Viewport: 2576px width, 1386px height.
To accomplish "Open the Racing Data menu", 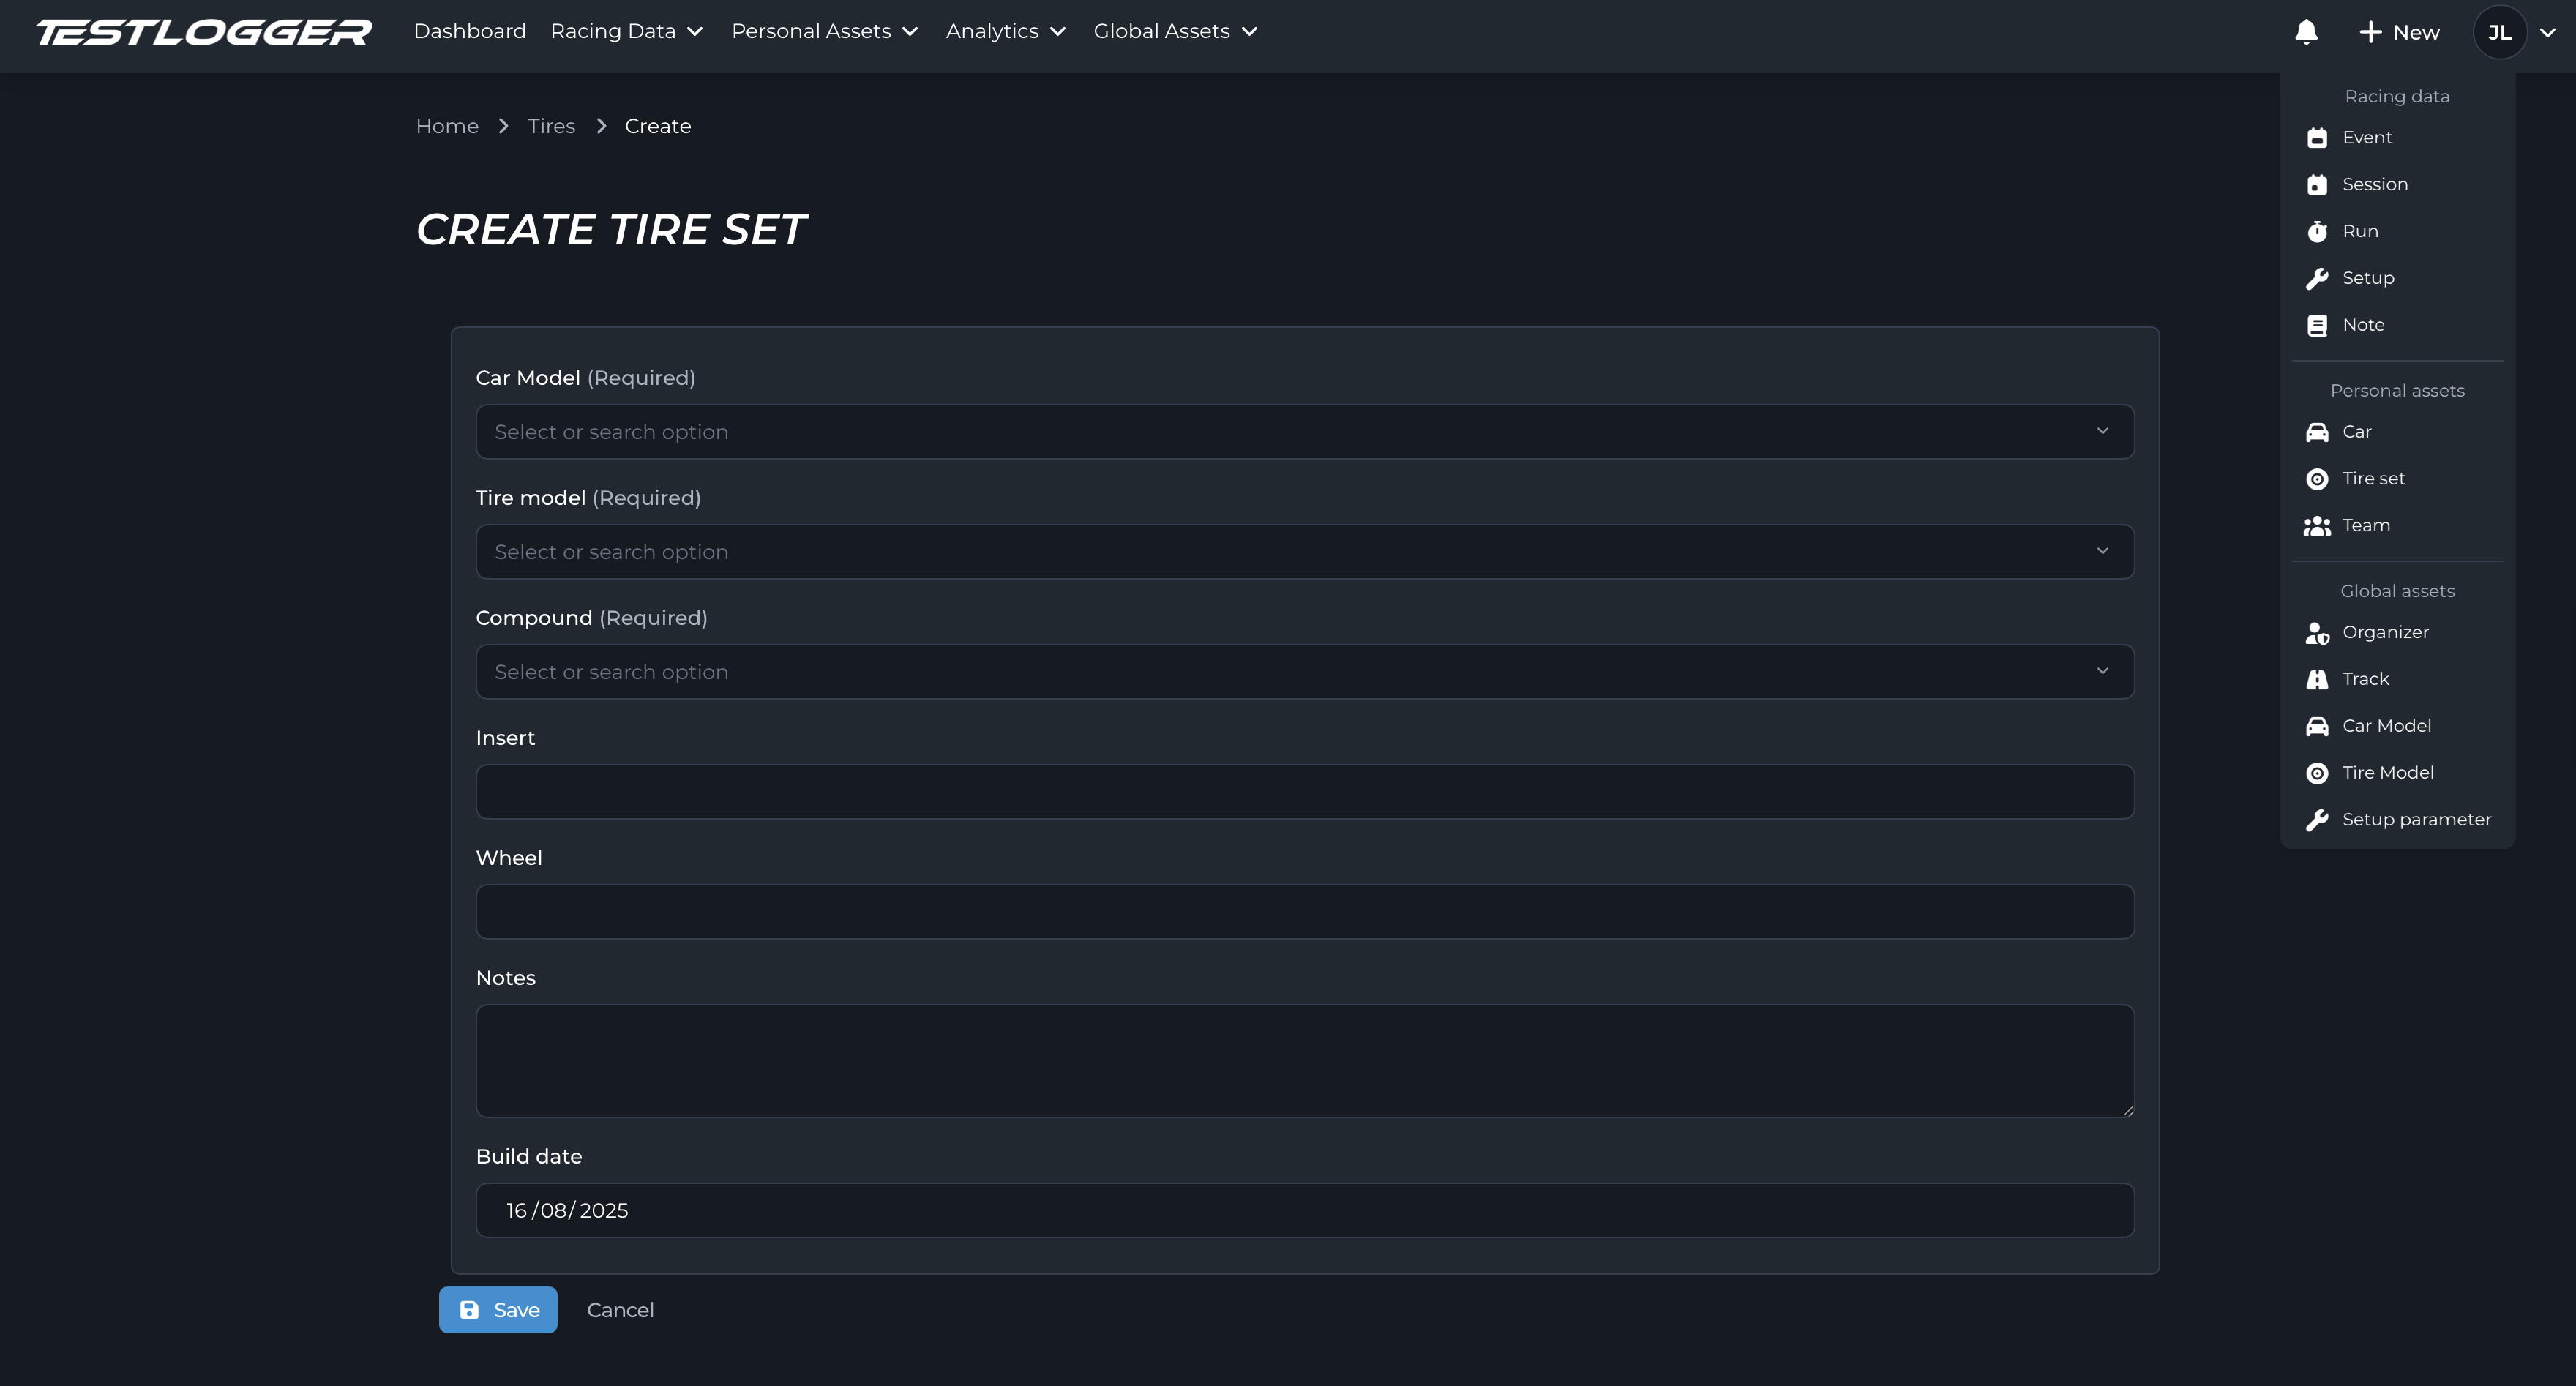I will point(626,32).
